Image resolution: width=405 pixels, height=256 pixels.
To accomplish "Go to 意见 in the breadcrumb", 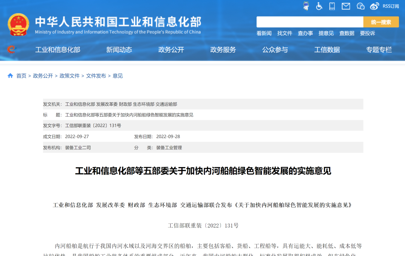I will pyautogui.click(x=117, y=76).
